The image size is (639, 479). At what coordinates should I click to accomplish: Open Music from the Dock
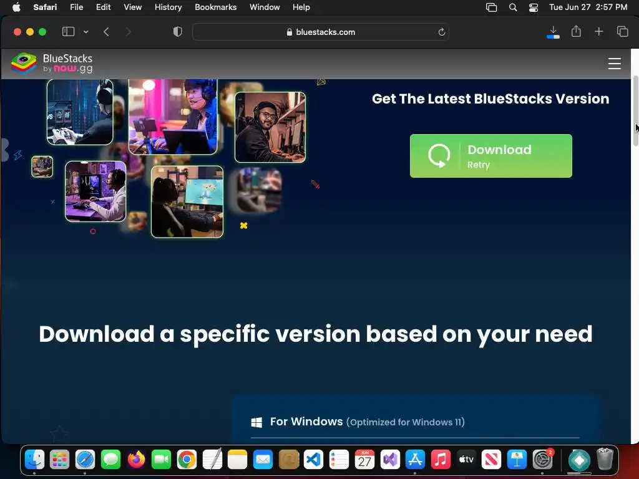point(441,460)
